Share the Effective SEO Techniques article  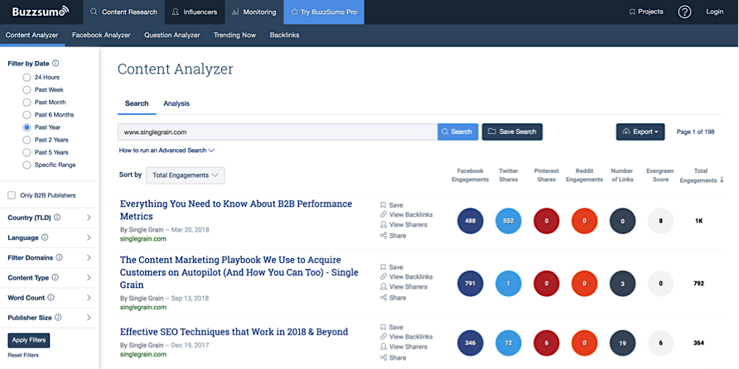[x=393, y=357]
